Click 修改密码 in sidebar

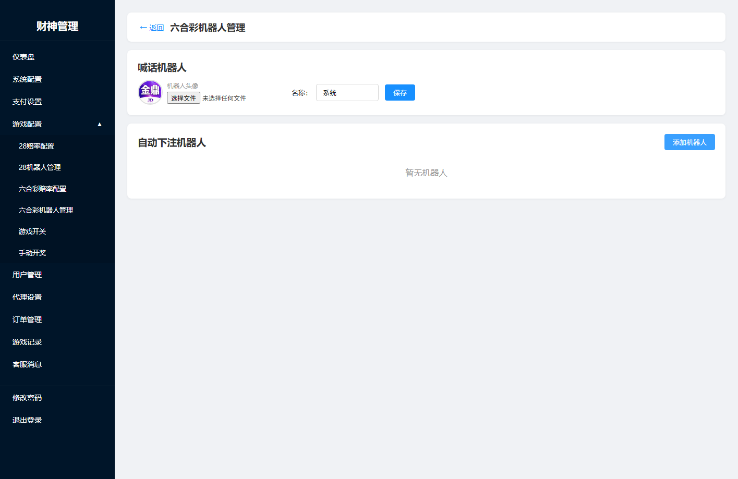pos(27,398)
